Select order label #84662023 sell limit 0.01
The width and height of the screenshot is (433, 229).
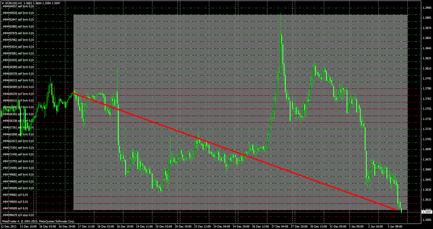18,141
